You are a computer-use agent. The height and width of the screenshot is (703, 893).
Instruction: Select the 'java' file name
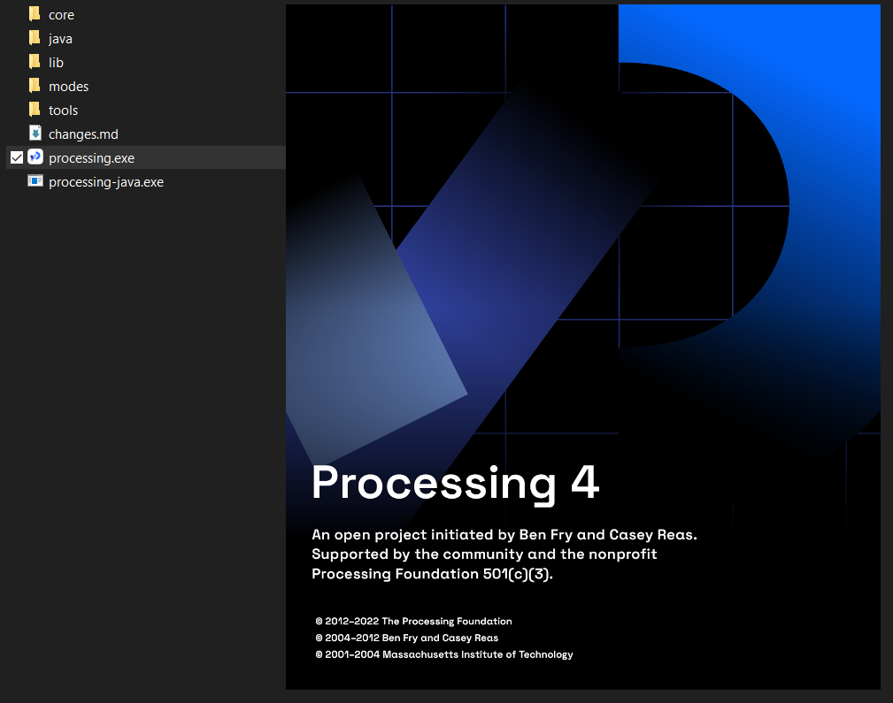[60, 39]
